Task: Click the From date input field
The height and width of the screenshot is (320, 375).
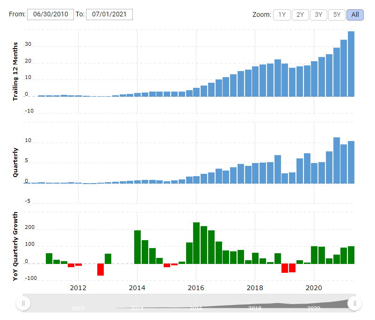Action: pyautogui.click(x=50, y=14)
